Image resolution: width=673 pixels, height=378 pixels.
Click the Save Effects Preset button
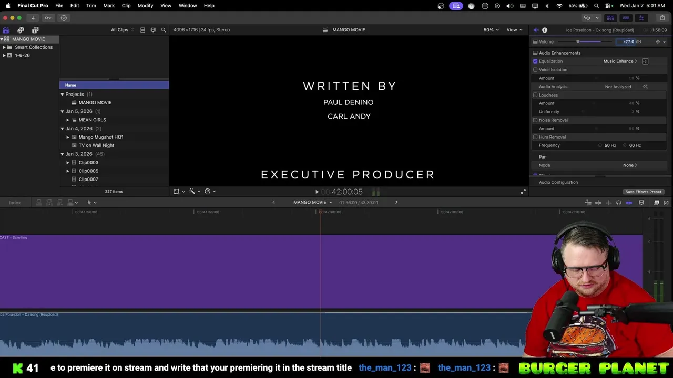pos(643,192)
